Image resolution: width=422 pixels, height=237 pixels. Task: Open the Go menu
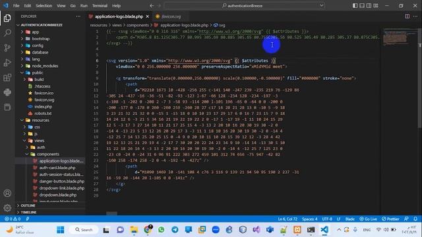click(x=73, y=6)
